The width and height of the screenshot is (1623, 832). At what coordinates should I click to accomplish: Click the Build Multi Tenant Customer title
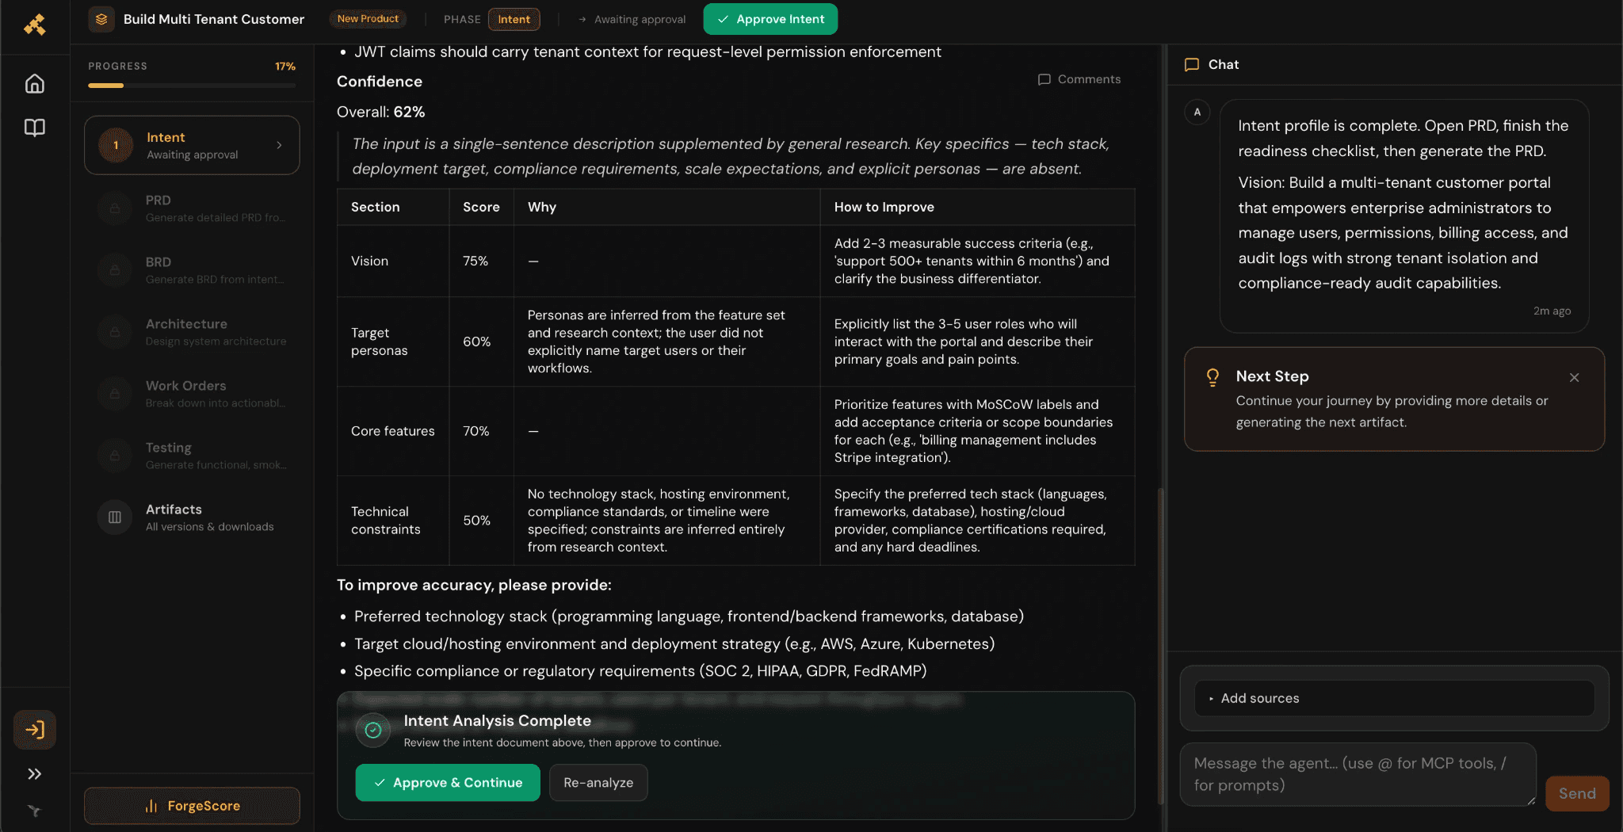(x=214, y=19)
